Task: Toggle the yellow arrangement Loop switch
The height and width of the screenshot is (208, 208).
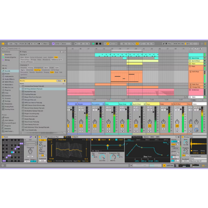Action: 137,44
